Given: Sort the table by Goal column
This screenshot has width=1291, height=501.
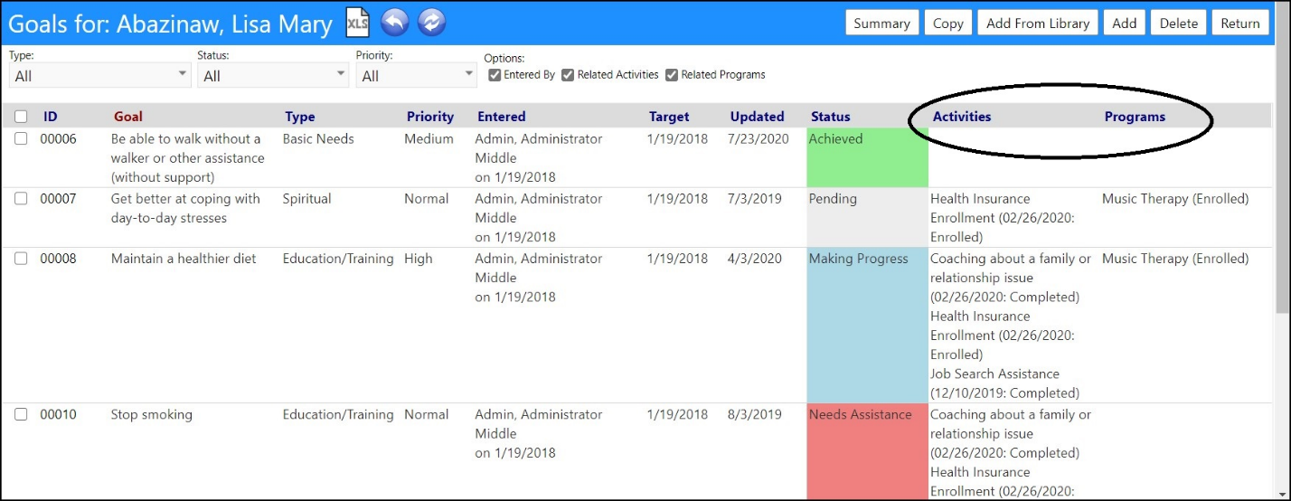Looking at the screenshot, I should click(128, 117).
